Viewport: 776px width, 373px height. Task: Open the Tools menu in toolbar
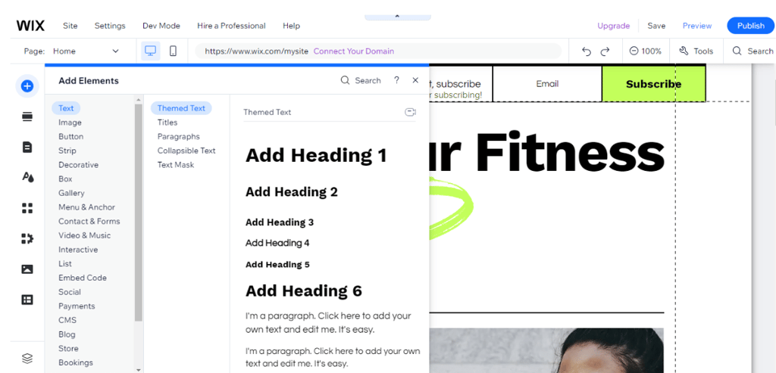click(696, 51)
